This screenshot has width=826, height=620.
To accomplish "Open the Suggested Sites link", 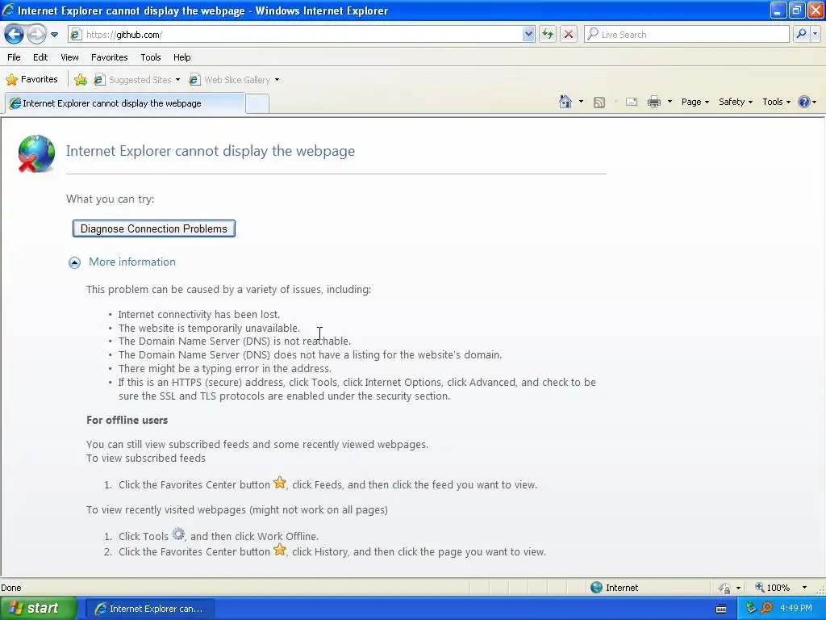I will tap(134, 80).
